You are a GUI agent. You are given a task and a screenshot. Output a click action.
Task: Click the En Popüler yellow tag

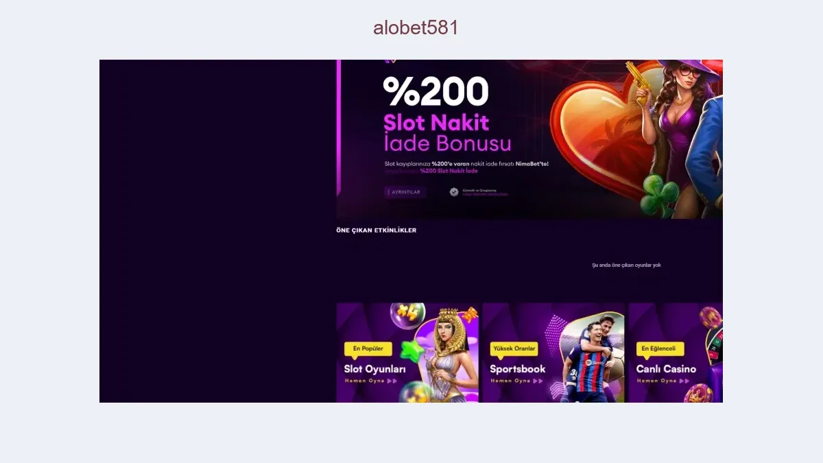(x=368, y=349)
